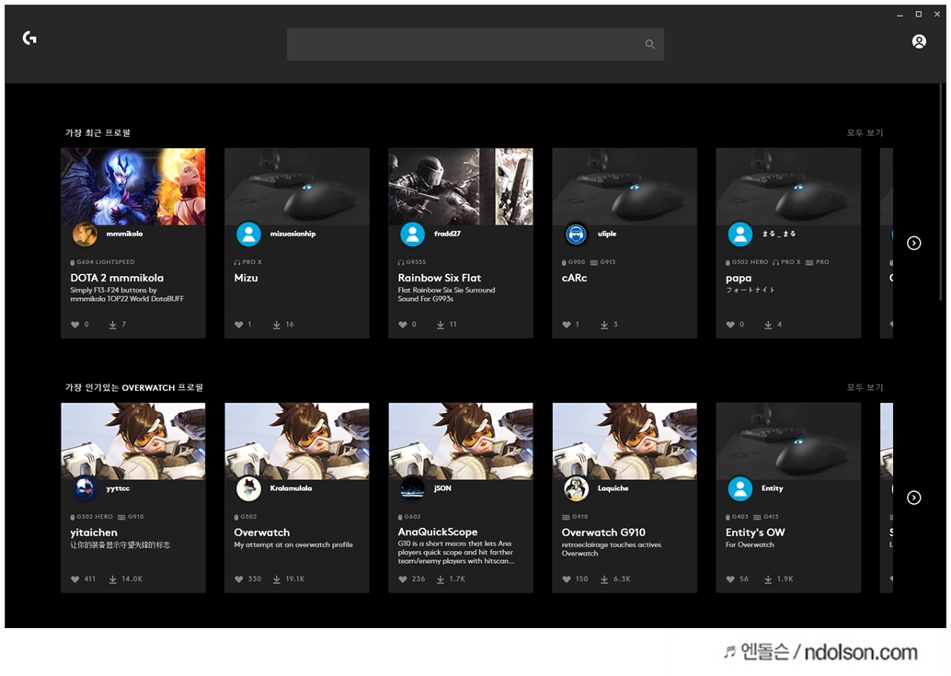Click jSON's avatar
951x676 pixels.
pos(412,488)
